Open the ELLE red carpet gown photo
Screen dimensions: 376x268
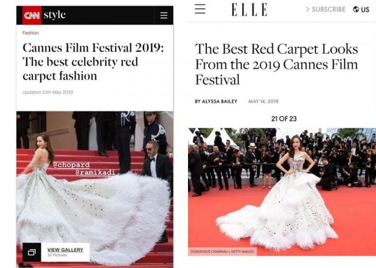282,192
